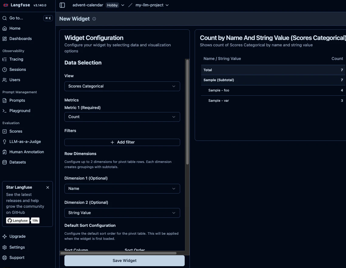This screenshot has width=346, height=268.
Task: Open the Go to search box
Action: (x=28, y=18)
